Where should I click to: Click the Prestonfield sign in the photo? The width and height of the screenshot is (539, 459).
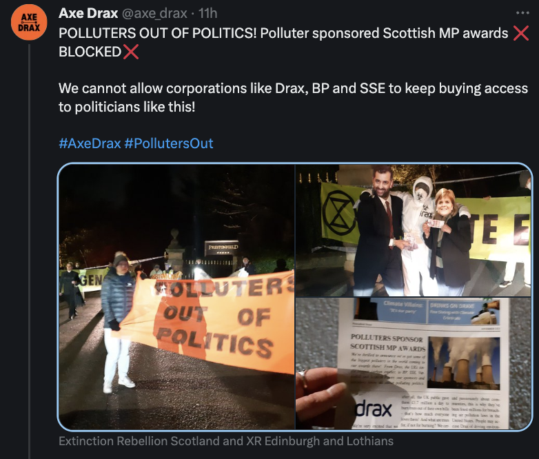point(223,247)
